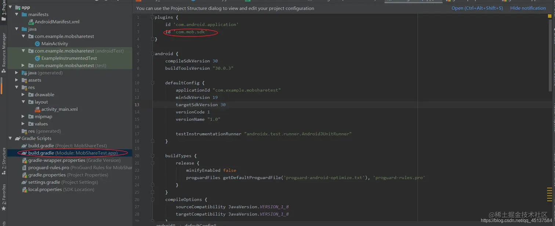The image size is (555, 226).
Task: Click the res (generated) folder icon
Action: click(24, 131)
